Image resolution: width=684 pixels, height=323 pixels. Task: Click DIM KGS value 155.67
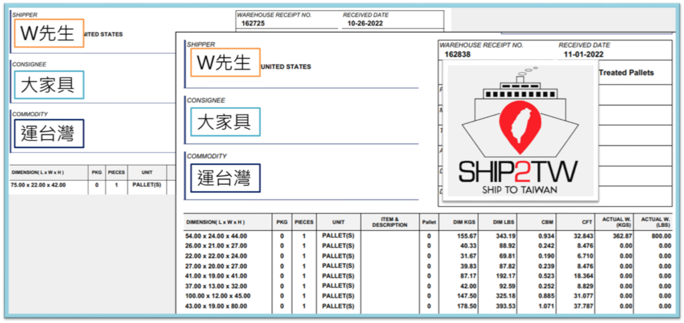point(466,236)
